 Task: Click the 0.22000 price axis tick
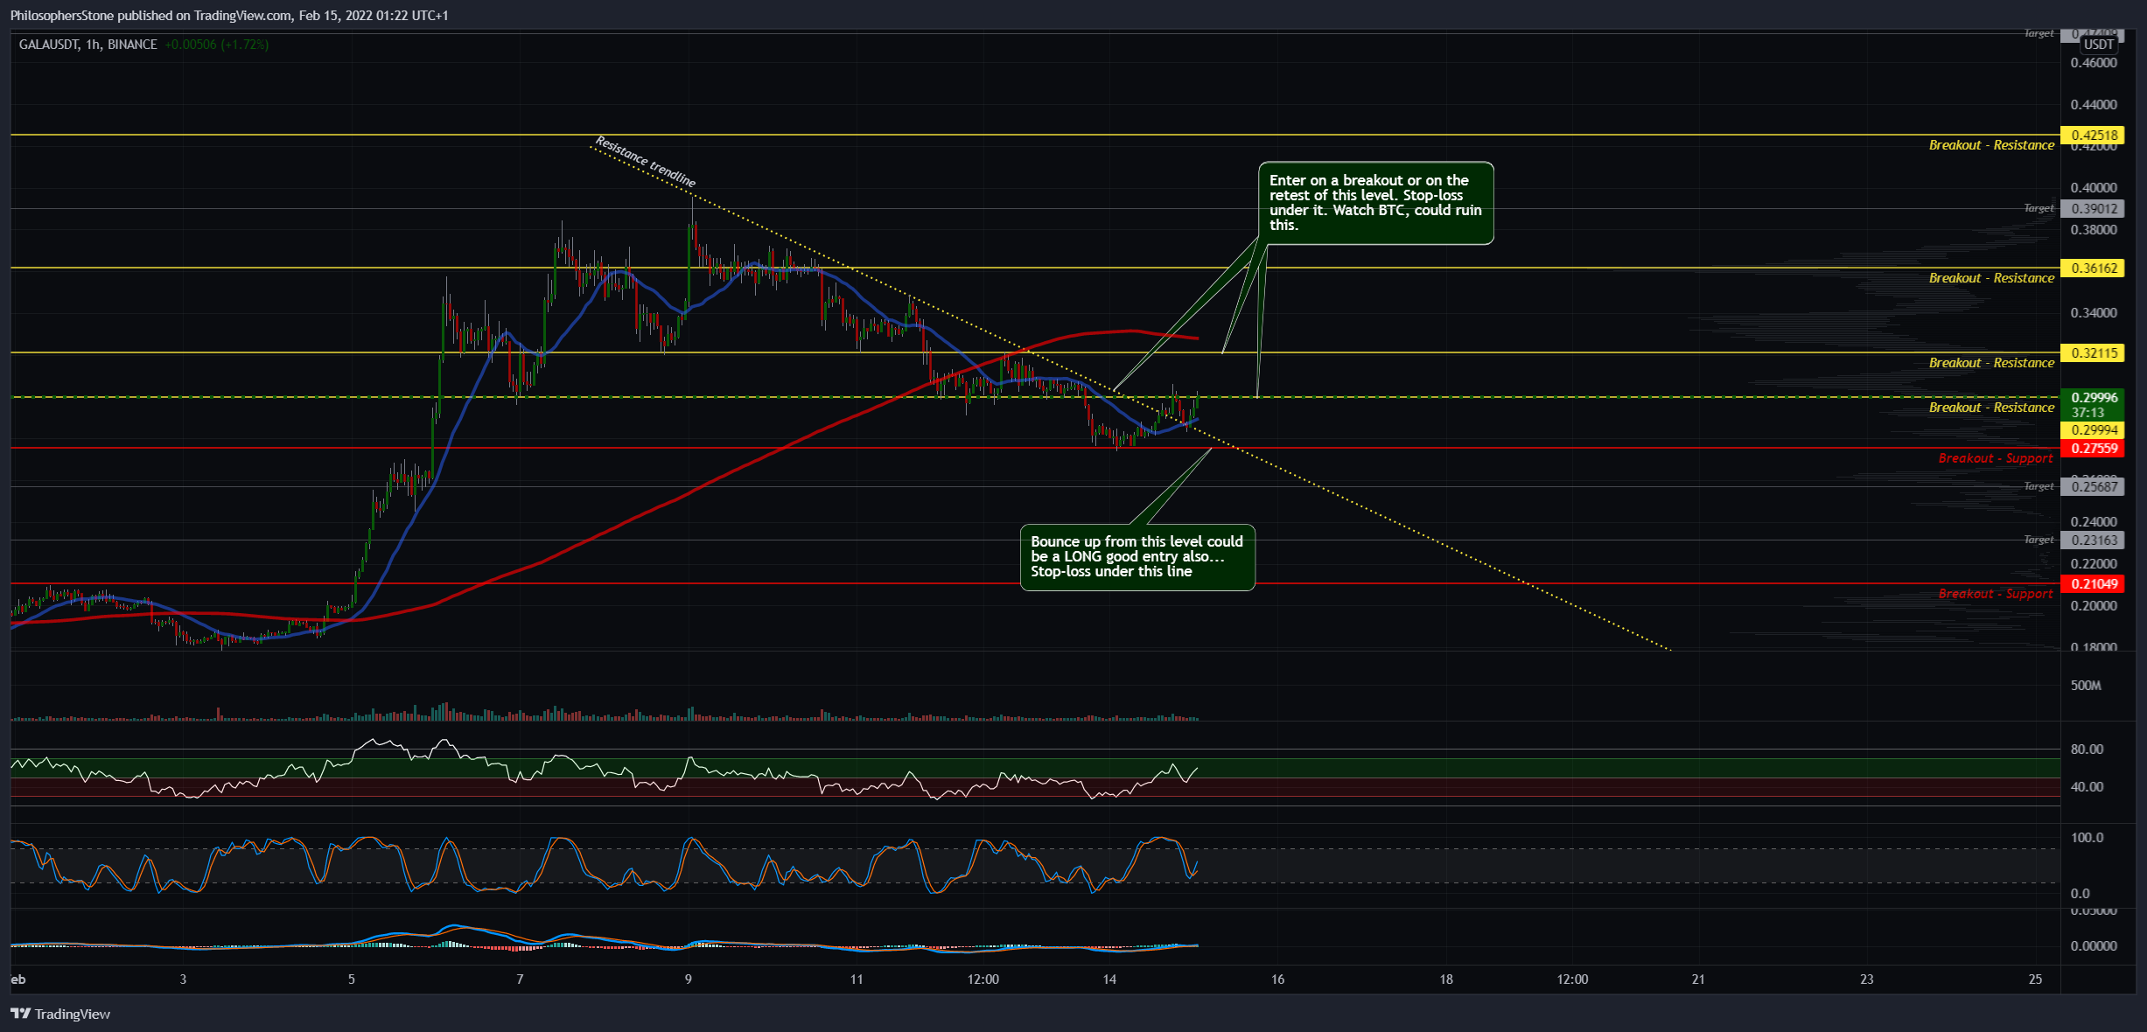(2094, 564)
